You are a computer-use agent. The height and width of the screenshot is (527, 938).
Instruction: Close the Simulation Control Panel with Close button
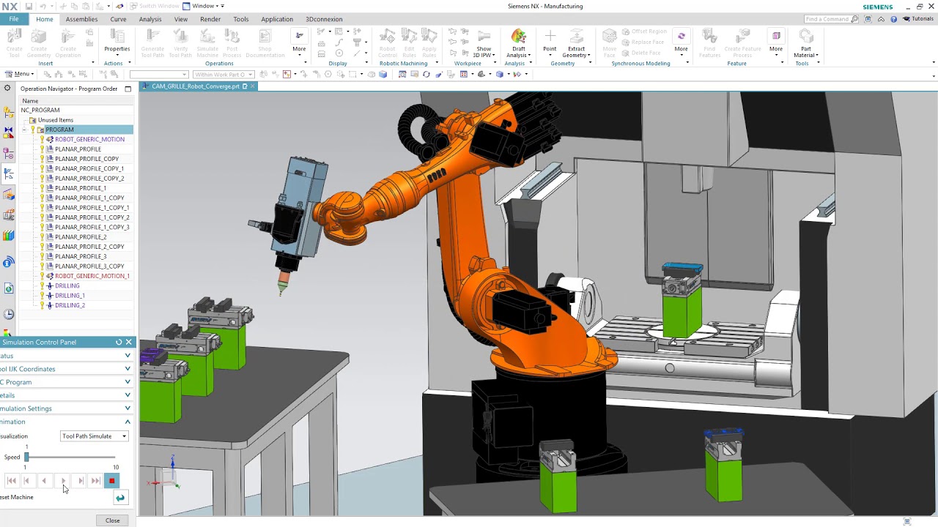[x=113, y=520]
